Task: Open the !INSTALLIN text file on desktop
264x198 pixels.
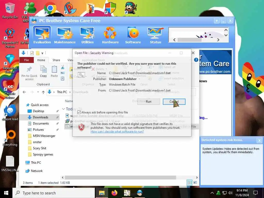Action: click(x=10, y=164)
